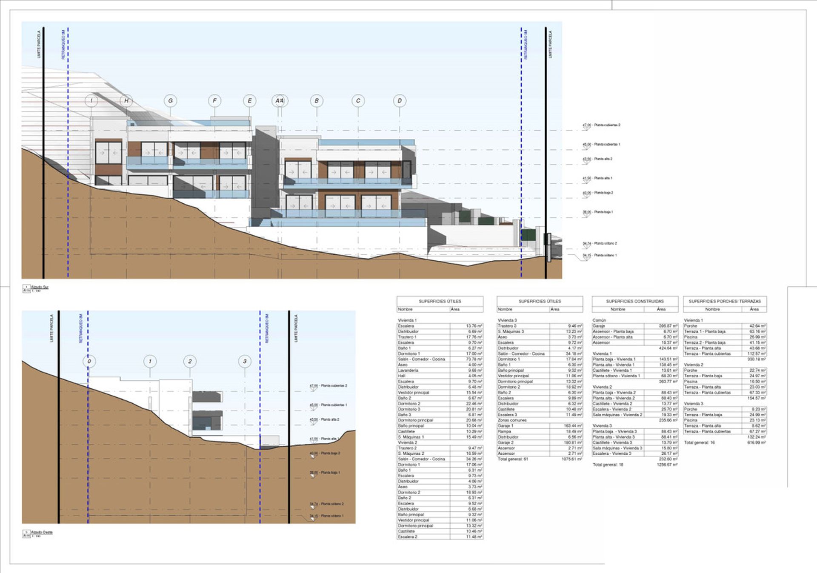
Task: Click '34.74 - Planta sótano 2' in south elevation
Action: coord(600,243)
